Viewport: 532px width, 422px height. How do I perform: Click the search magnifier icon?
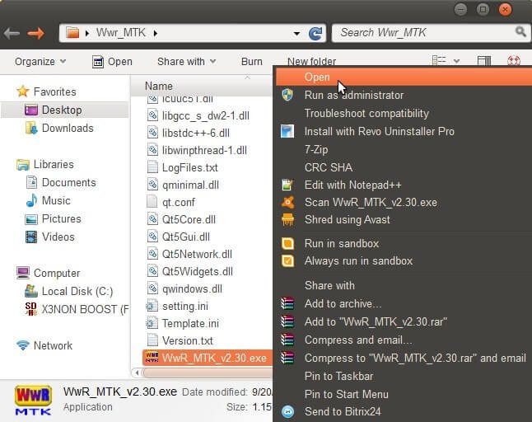click(520, 32)
